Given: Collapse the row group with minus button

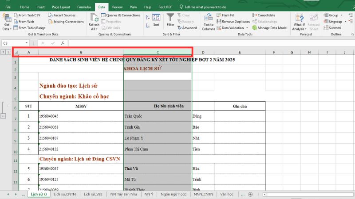Looking at the screenshot, I should coord(4,116).
